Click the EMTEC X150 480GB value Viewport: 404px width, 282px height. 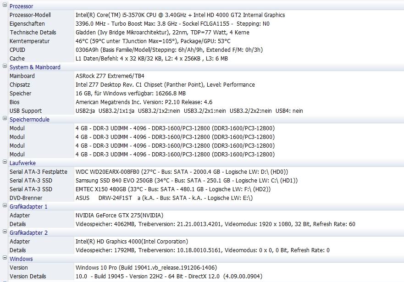tap(173, 189)
